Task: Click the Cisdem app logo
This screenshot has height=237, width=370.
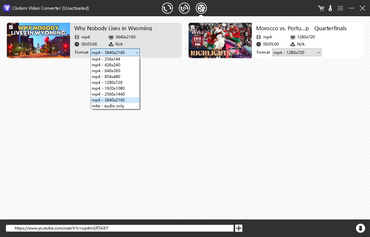Action: (7, 8)
